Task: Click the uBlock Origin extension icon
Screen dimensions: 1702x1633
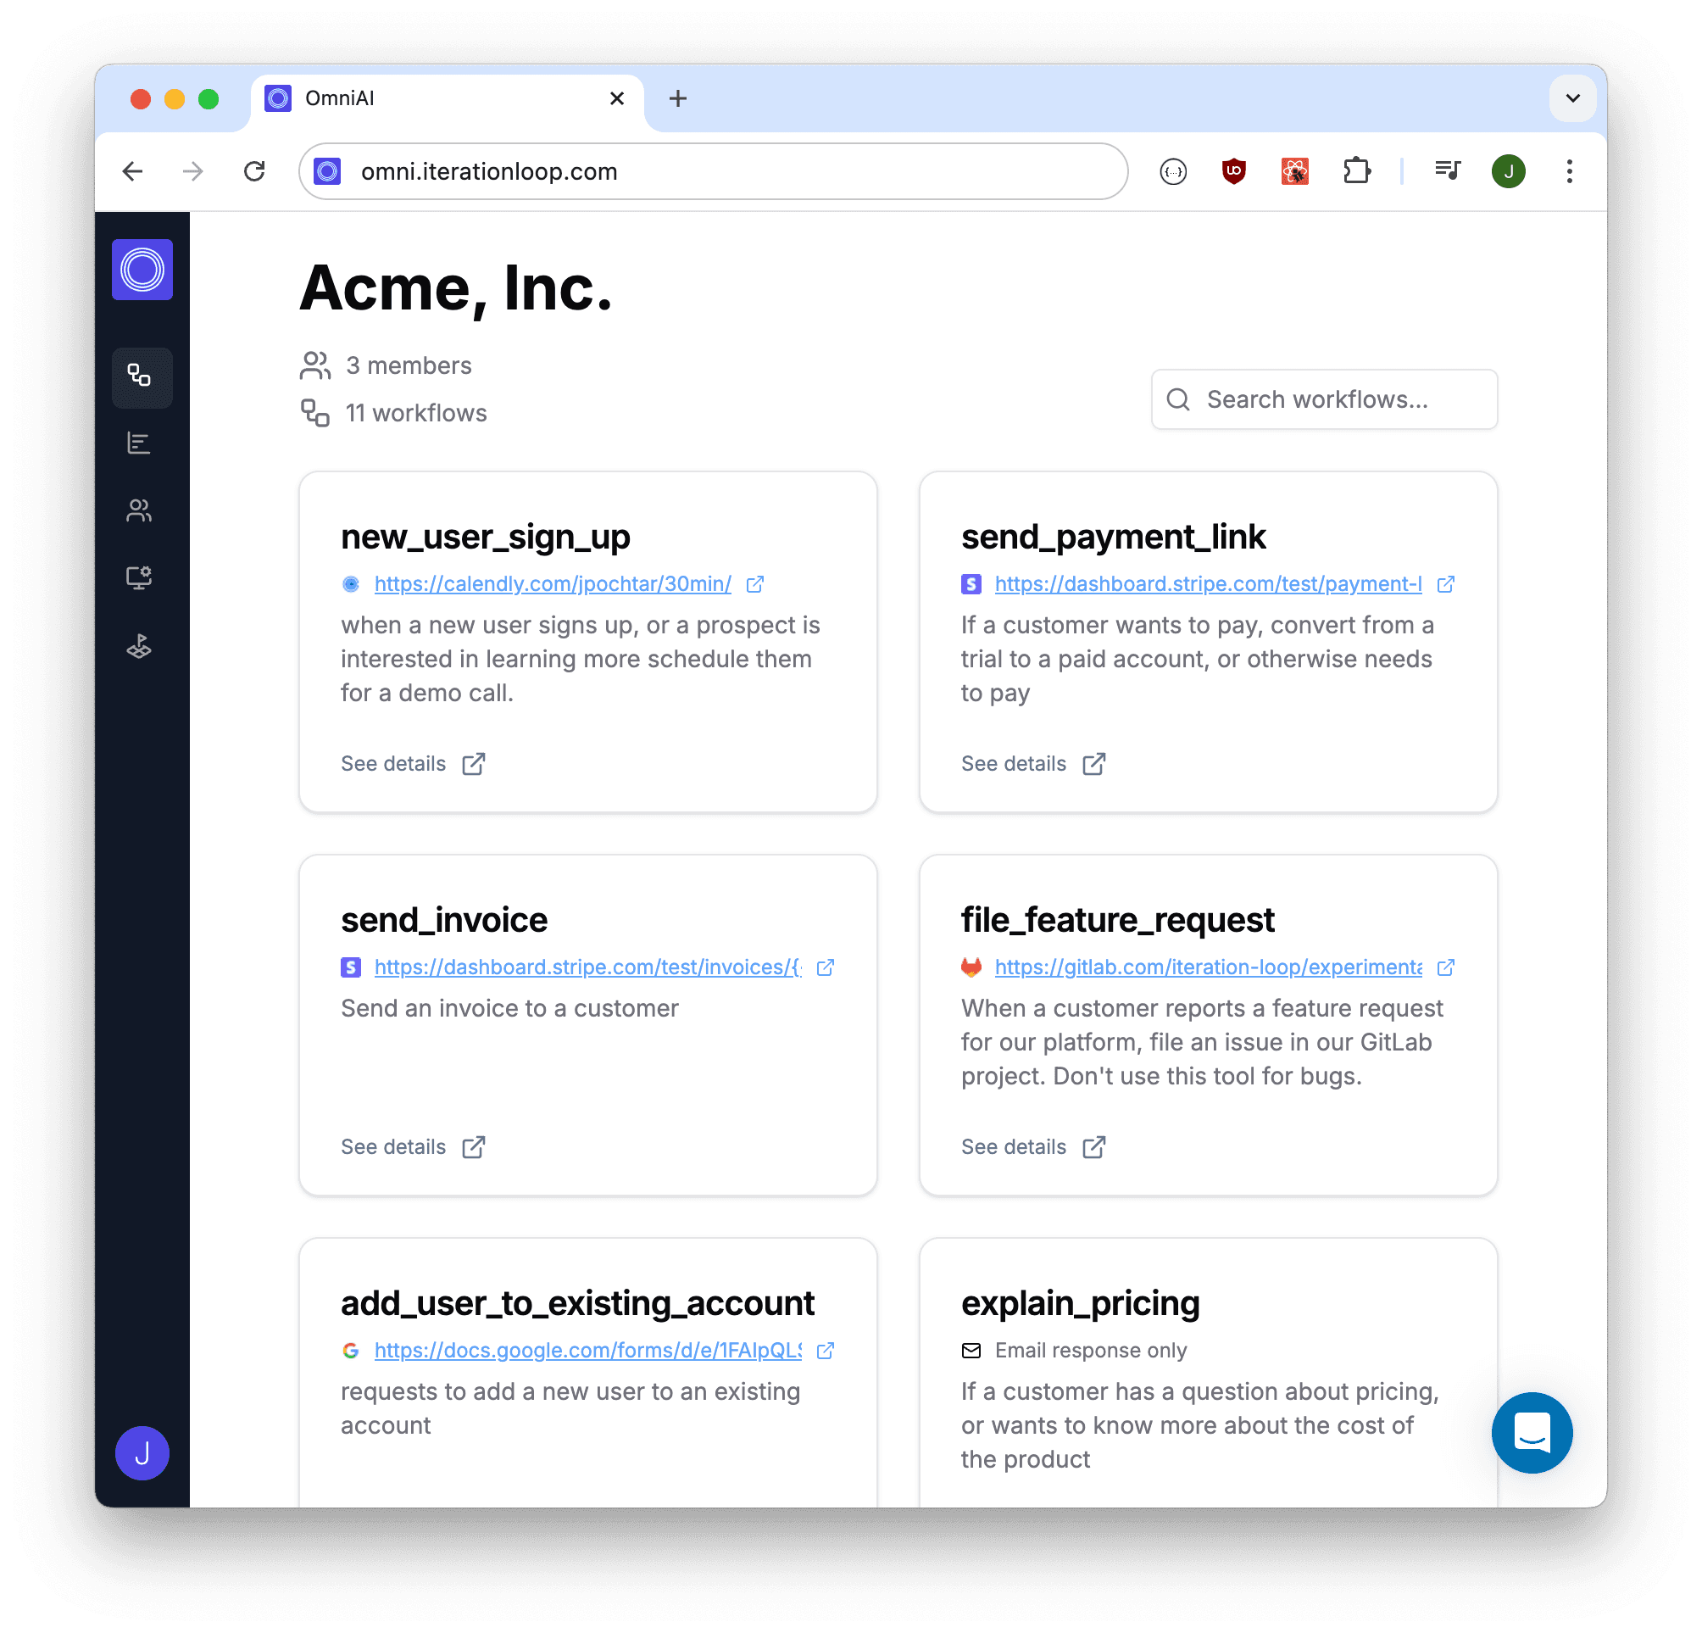Action: (x=1233, y=171)
